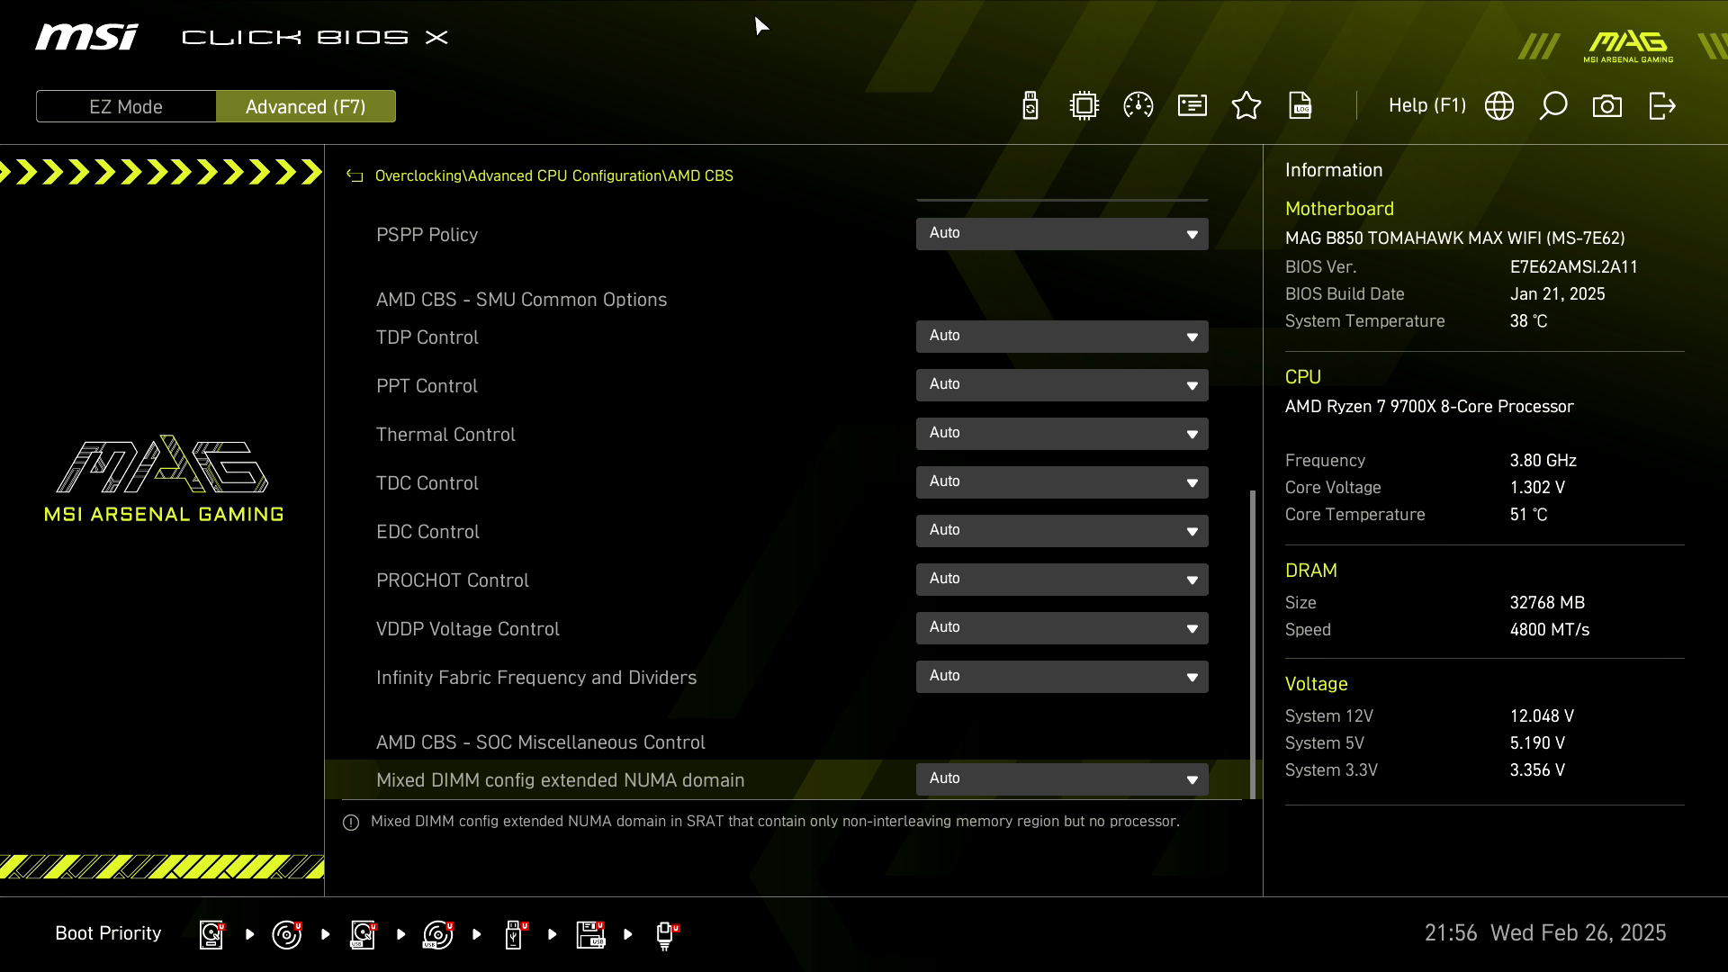Open the Infinity Fabric Frequency dropdown
1728x972 pixels.
pyautogui.click(x=1062, y=676)
